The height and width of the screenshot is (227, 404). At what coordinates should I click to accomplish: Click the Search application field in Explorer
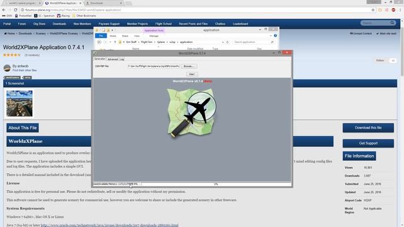click(254, 42)
